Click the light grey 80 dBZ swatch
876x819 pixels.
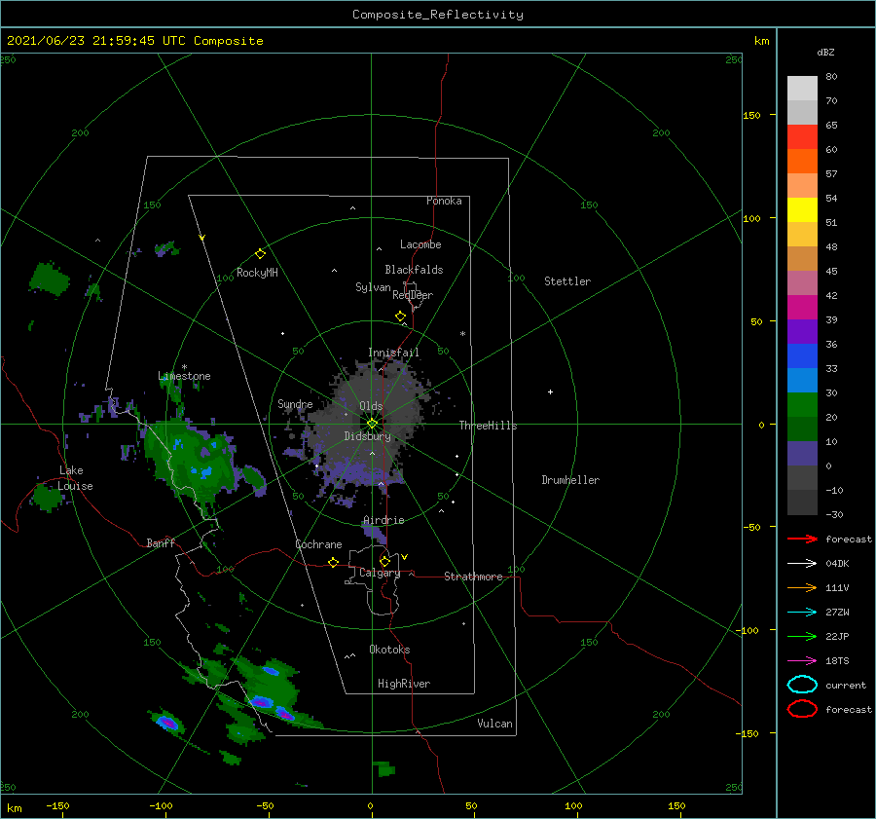click(802, 89)
